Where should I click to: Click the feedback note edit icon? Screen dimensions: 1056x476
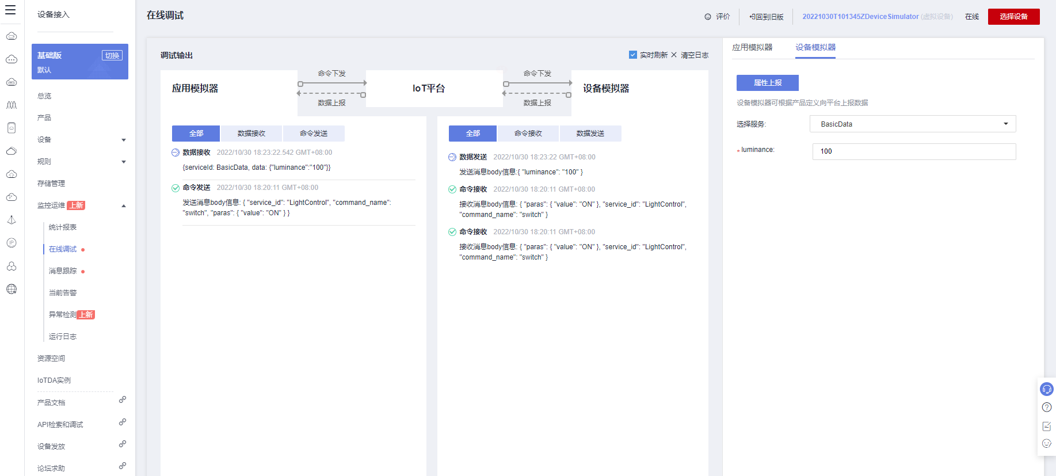1047,426
